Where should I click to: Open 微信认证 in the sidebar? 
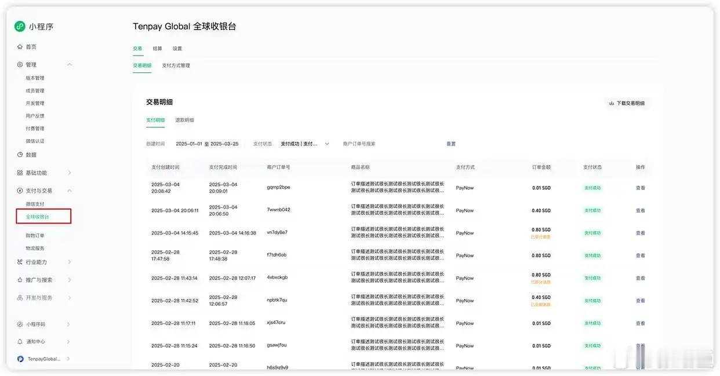click(x=35, y=141)
